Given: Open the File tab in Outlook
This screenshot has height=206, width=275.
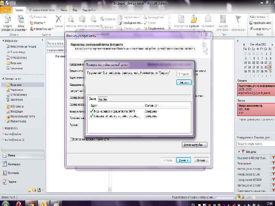Looking at the screenshot, I should (6, 10).
